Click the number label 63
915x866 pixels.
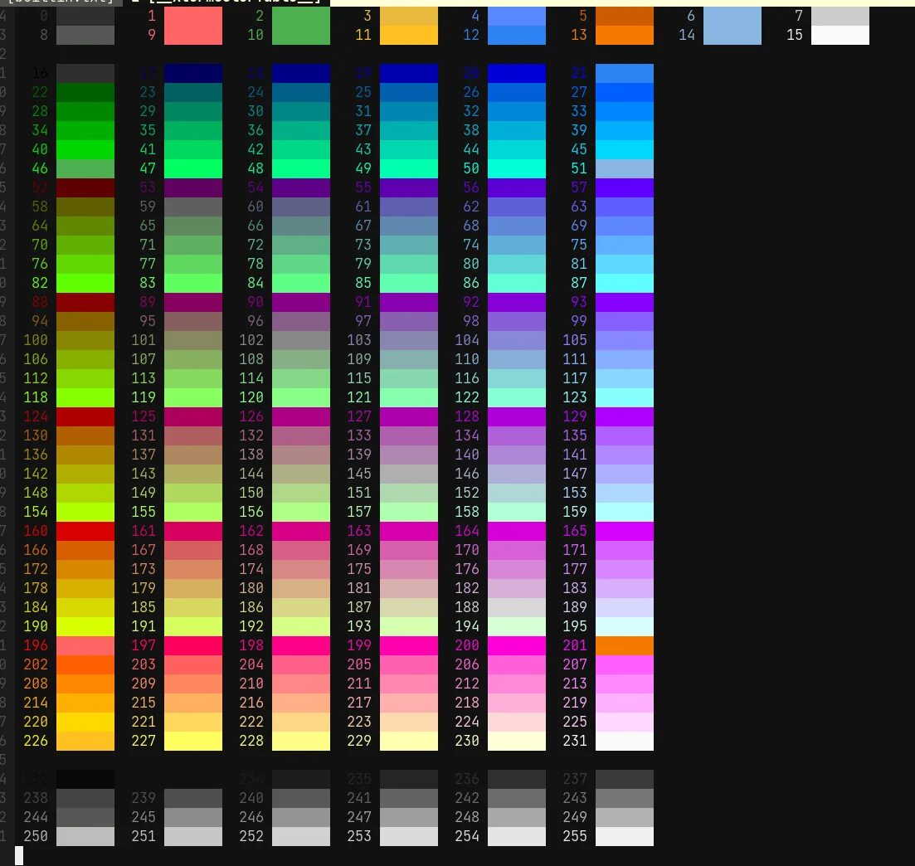coord(579,207)
